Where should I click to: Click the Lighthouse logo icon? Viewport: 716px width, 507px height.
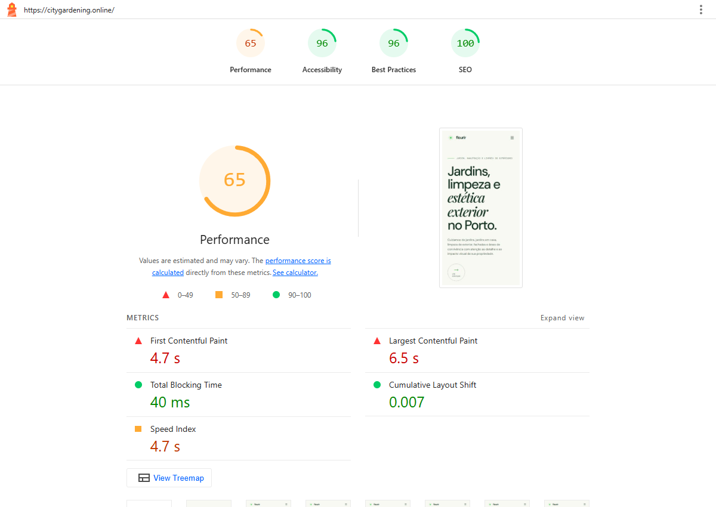[x=12, y=10]
